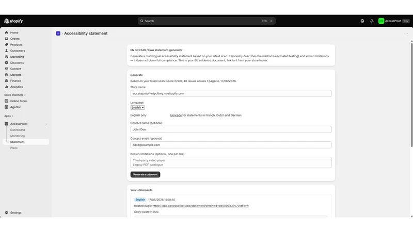Image resolution: width=413 pixels, height=232 pixels.
Task: Click the dev badge near account name
Action: click(x=406, y=21)
